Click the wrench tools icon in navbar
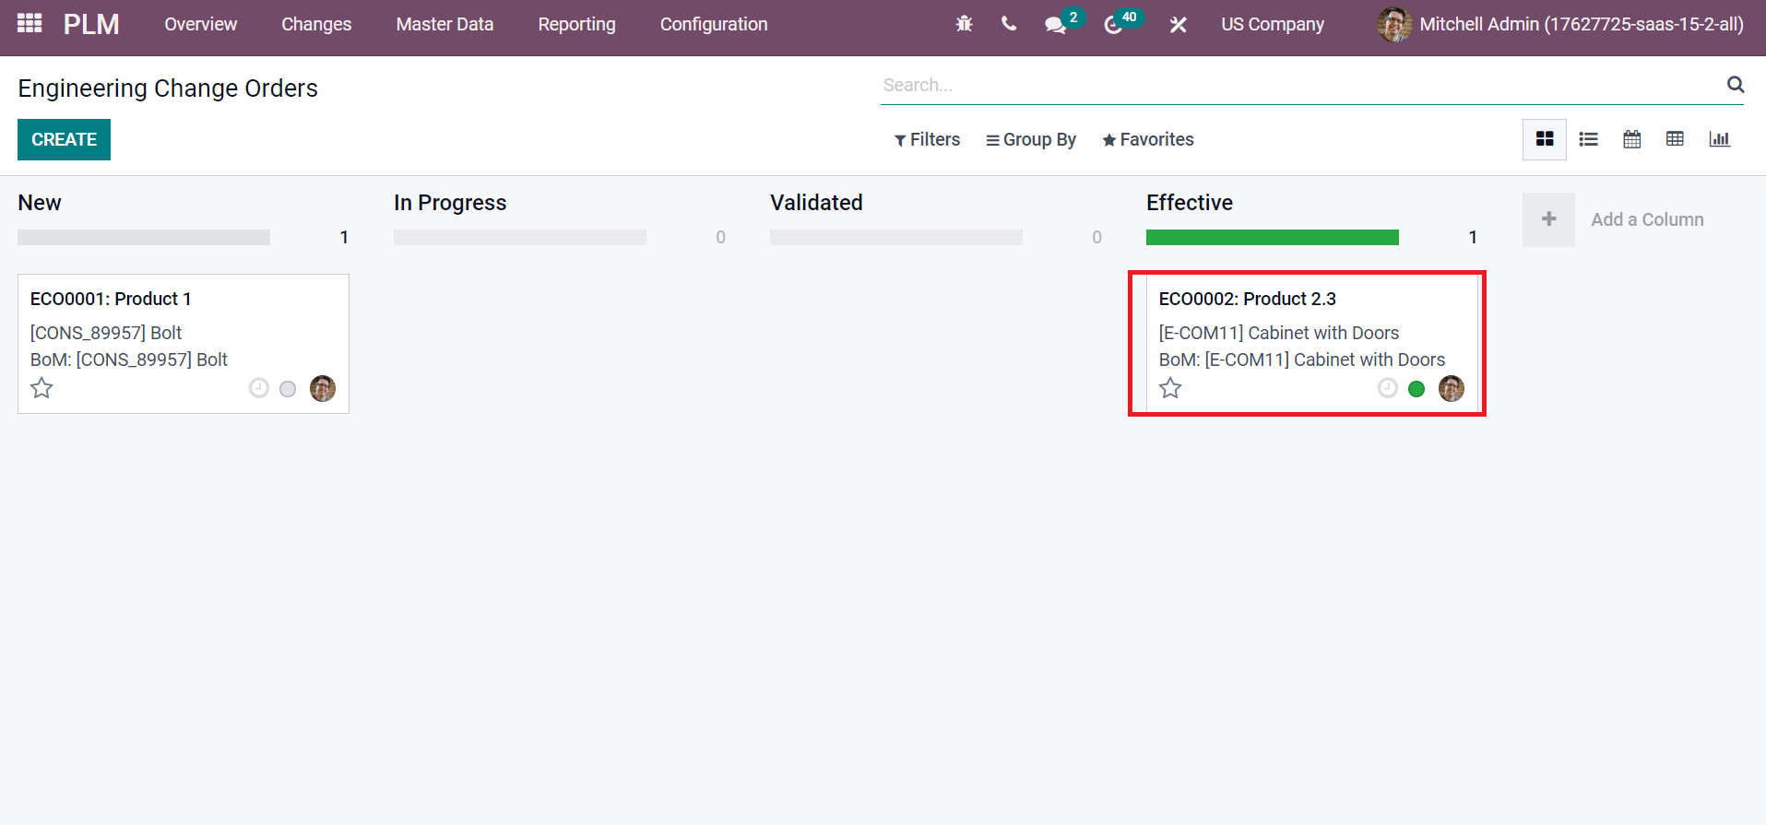1766x825 pixels. point(1178,25)
